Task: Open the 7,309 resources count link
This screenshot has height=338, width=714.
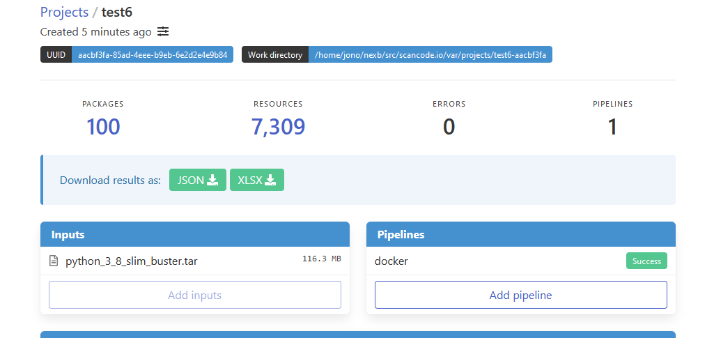Action: [278, 127]
